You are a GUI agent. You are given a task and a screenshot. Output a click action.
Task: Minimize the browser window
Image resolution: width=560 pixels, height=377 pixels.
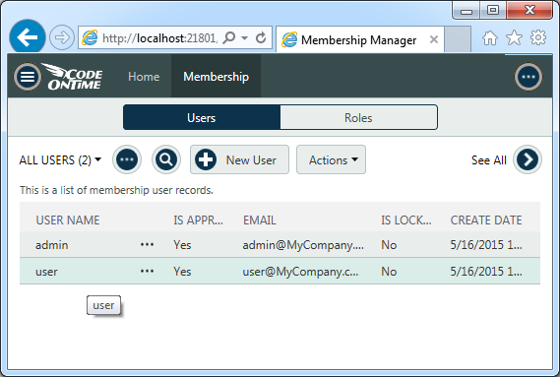click(x=467, y=11)
